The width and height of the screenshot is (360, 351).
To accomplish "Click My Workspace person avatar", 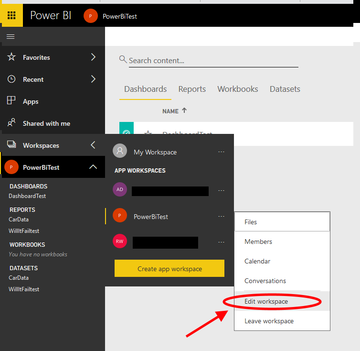I will (x=120, y=151).
